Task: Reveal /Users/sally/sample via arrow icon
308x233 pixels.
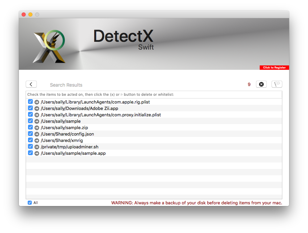Action: [37, 121]
